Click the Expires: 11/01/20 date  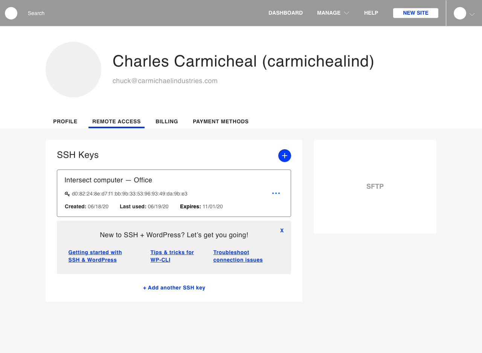201,206
